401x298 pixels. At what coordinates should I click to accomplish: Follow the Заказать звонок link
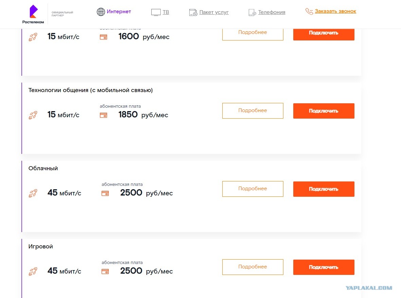click(x=335, y=11)
